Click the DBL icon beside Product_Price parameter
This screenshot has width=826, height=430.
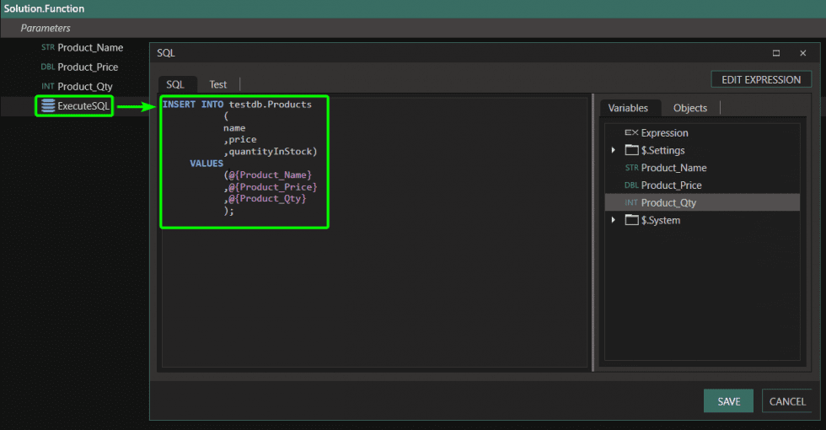click(x=47, y=67)
